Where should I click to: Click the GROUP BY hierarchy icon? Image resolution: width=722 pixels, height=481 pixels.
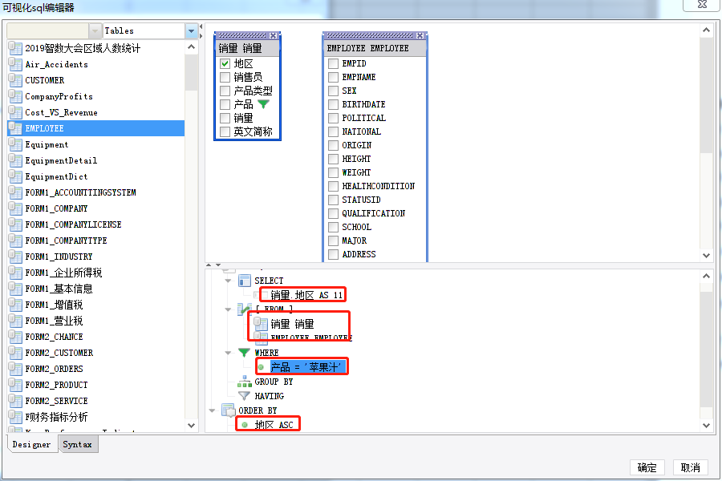[244, 382]
